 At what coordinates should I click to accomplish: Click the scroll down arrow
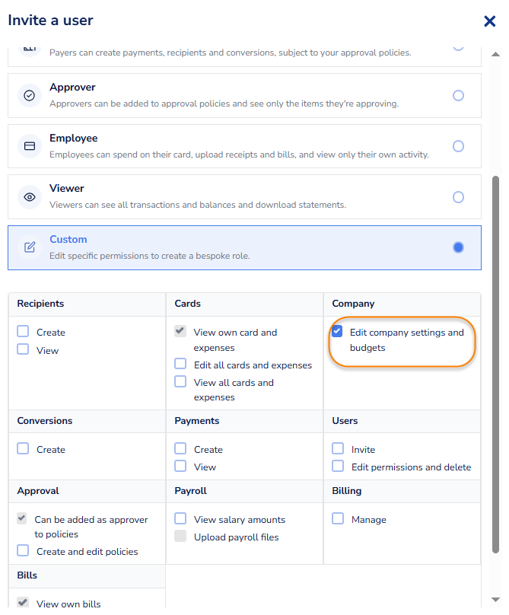[495, 599]
